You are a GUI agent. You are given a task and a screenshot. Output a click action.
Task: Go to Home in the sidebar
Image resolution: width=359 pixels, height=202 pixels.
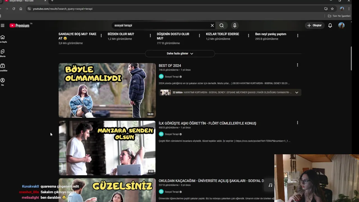point(3,39)
